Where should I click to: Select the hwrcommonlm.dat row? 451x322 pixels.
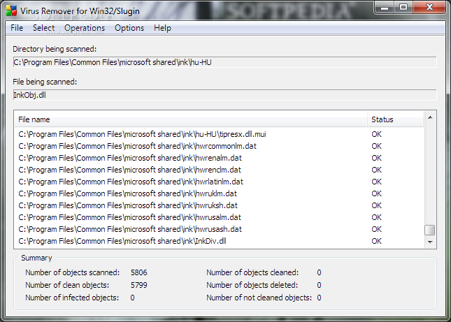tap(219, 146)
